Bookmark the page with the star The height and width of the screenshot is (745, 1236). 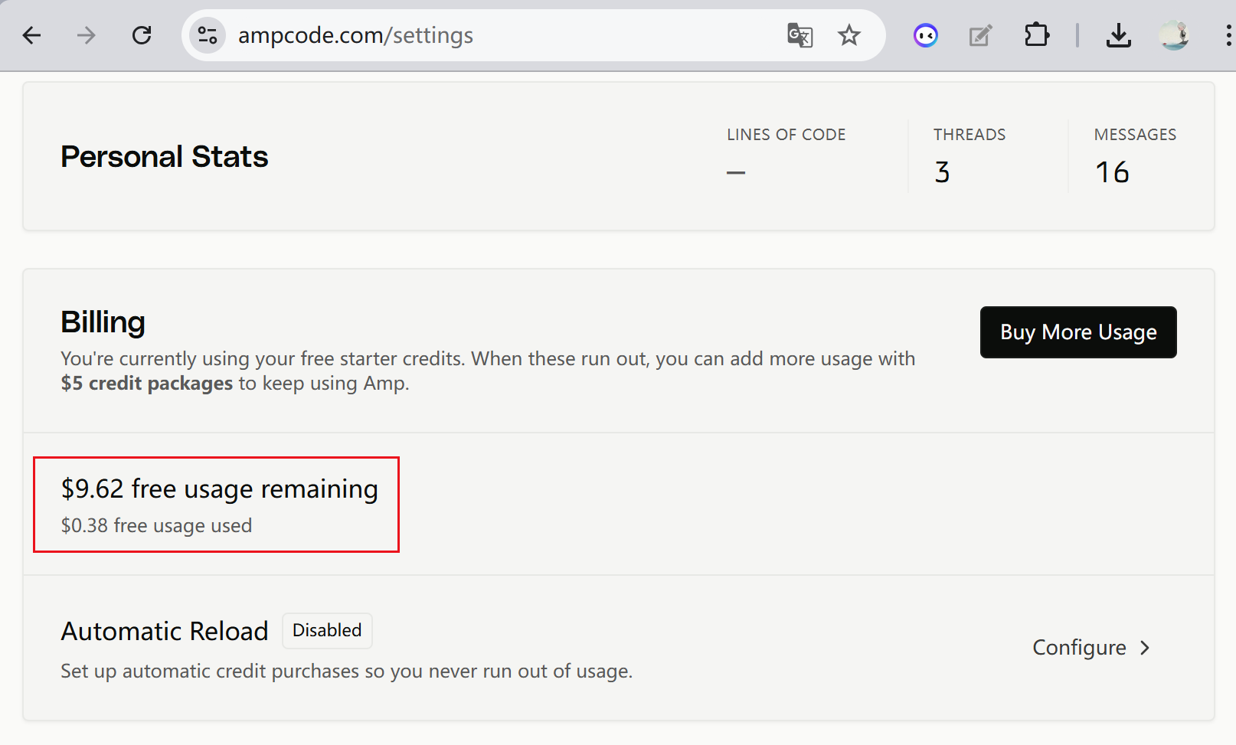849,35
